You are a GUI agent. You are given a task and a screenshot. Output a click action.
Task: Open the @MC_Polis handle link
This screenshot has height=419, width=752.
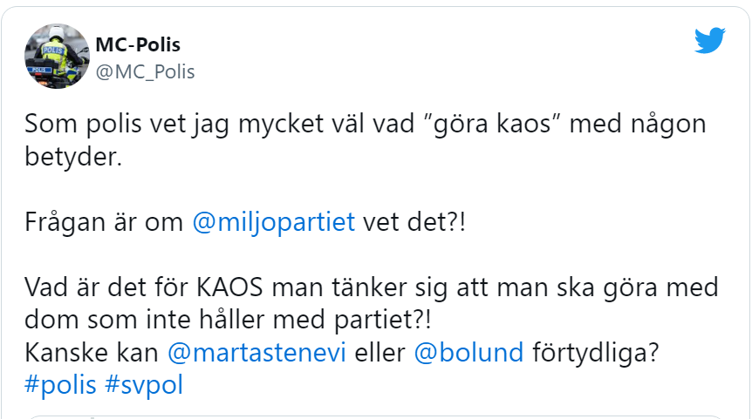(144, 71)
